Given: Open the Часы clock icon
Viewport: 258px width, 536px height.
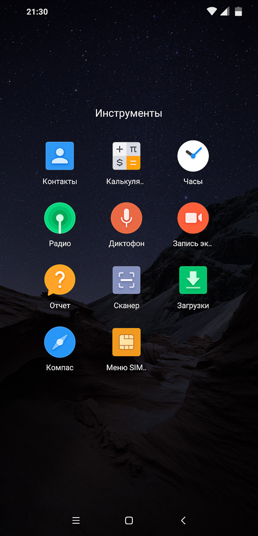Looking at the screenshot, I should pyautogui.click(x=193, y=156).
